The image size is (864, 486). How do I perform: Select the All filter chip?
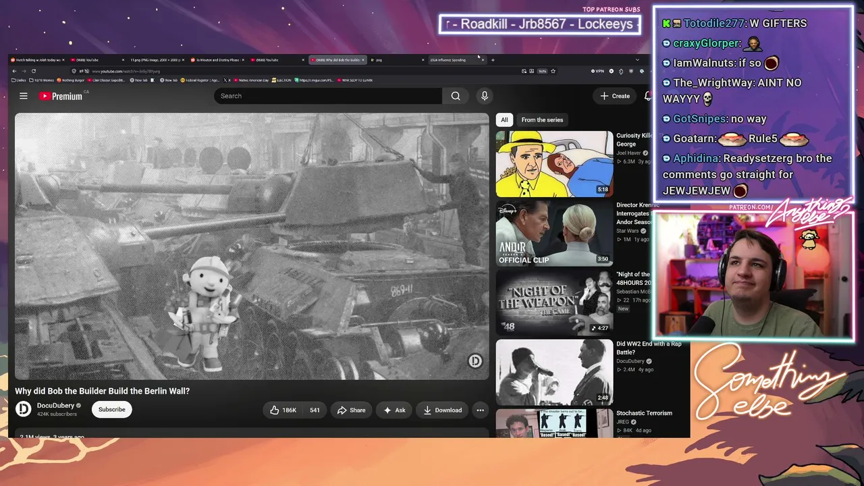[x=504, y=119]
